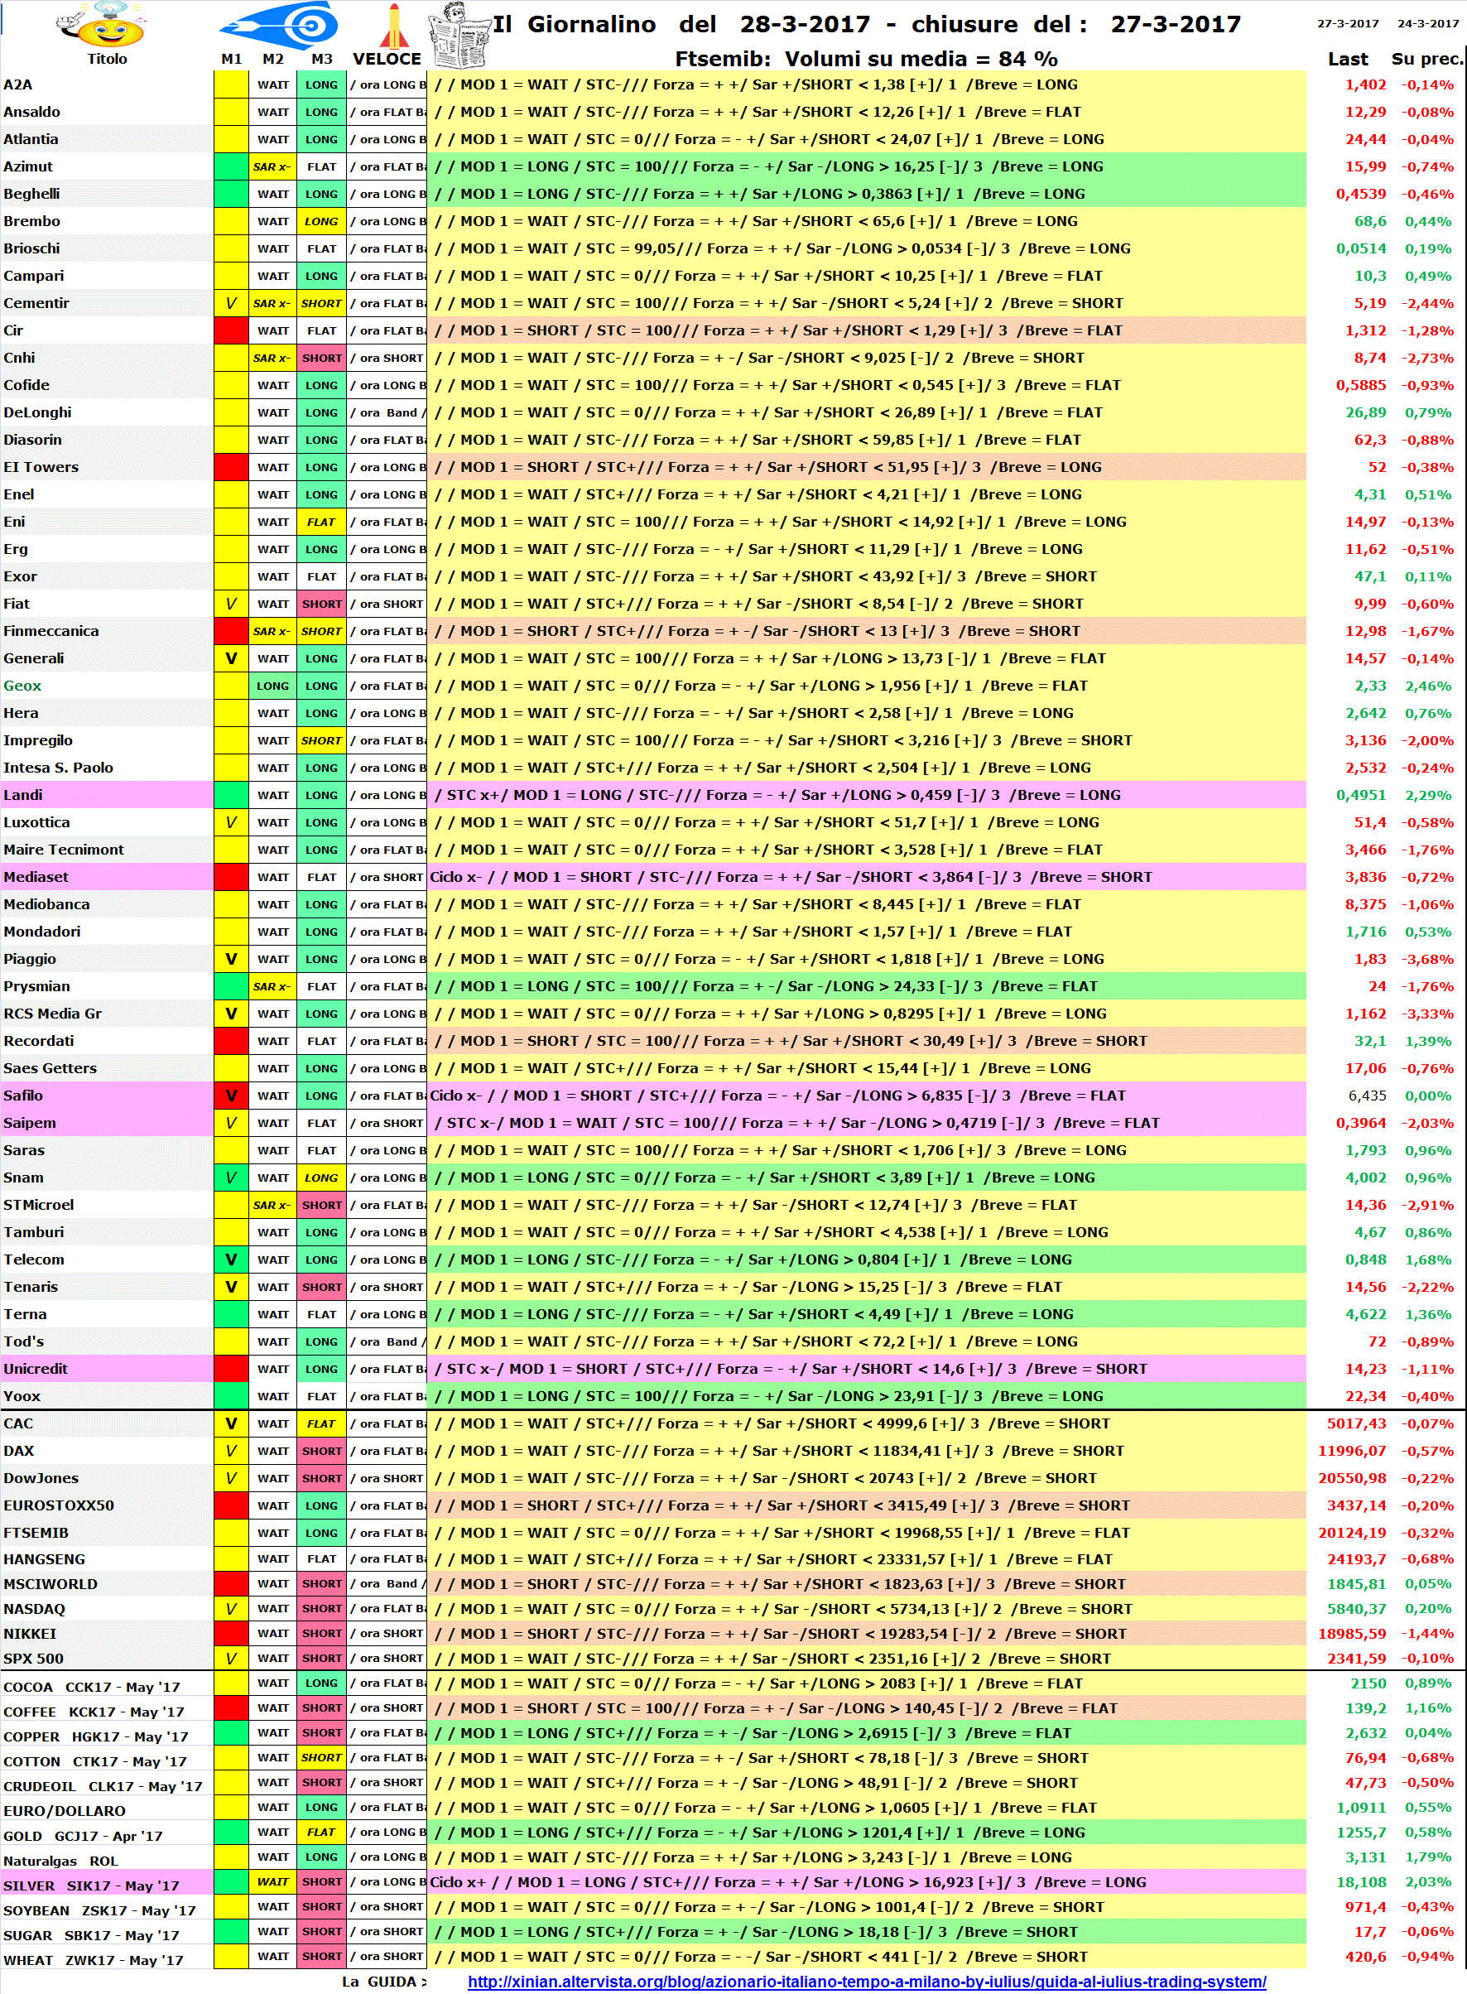This screenshot has width=1467, height=1994.
Task: Click the LONG M2 cell for Geox
Action: [272, 686]
